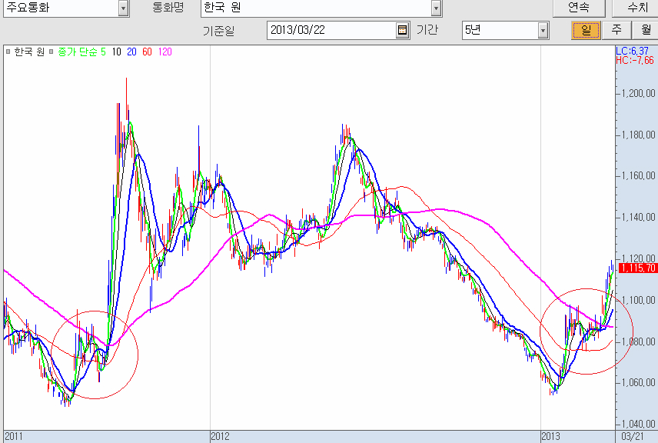Expand the 주요통화 category dropdown
The width and height of the screenshot is (658, 443).
(x=123, y=8)
